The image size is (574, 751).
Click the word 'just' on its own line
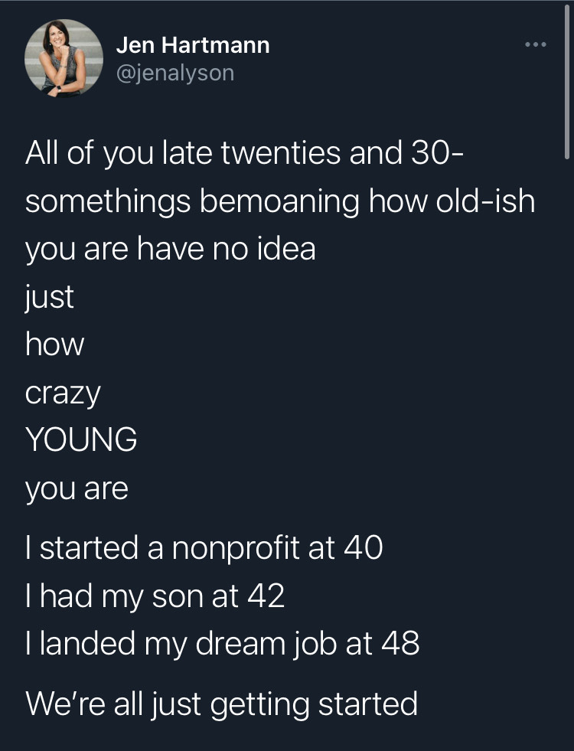tap(49, 296)
